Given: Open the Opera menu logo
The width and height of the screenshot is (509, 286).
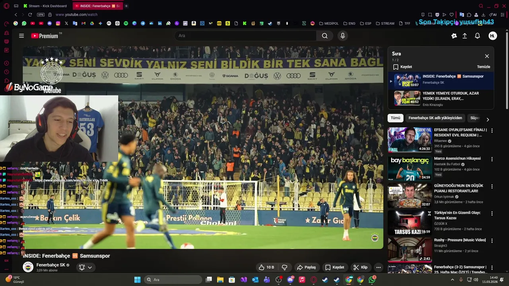Looking at the screenshot, I should pyautogui.click(x=6, y=6).
